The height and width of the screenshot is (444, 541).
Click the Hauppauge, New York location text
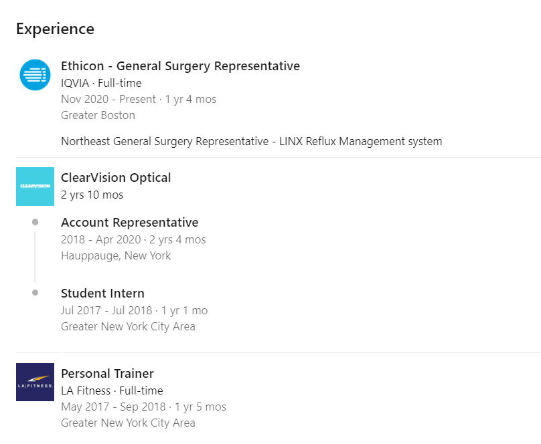tap(116, 255)
